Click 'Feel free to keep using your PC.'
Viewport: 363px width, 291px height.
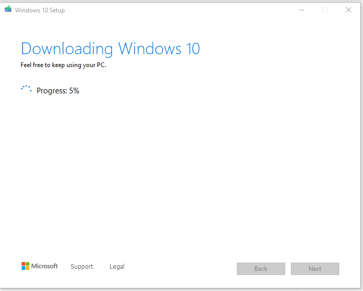click(x=63, y=65)
